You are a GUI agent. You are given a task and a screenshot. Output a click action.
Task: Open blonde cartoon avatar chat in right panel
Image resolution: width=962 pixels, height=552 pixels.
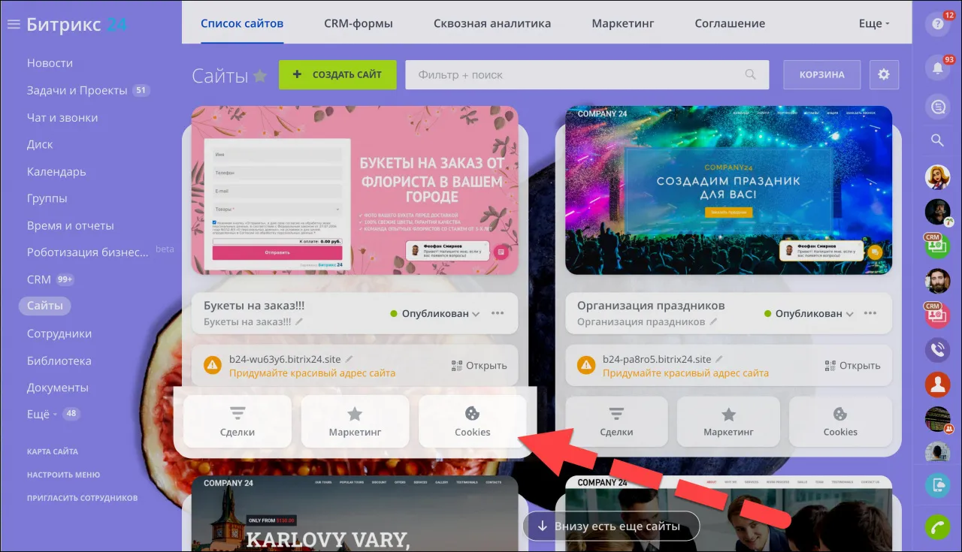(x=937, y=177)
